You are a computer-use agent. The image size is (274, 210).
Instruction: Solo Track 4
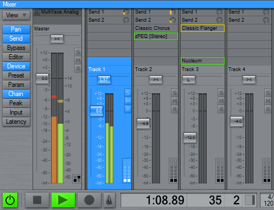point(268,93)
